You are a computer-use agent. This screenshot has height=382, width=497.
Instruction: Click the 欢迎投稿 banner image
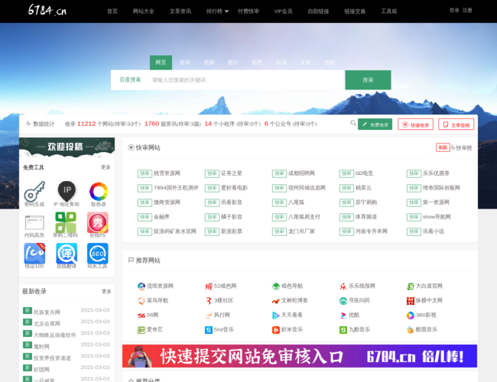click(x=67, y=147)
